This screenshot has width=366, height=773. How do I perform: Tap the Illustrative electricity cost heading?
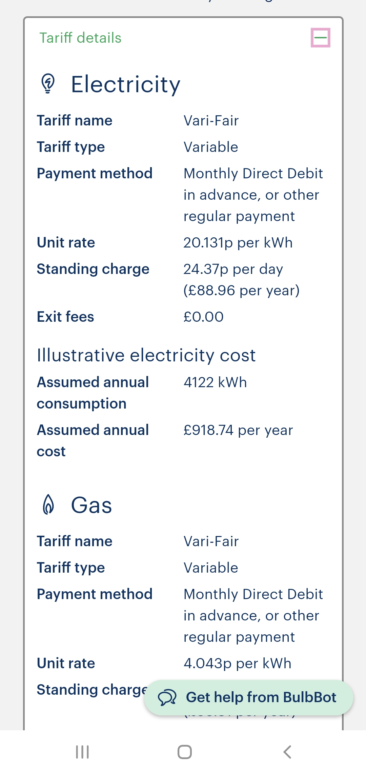pos(146,355)
